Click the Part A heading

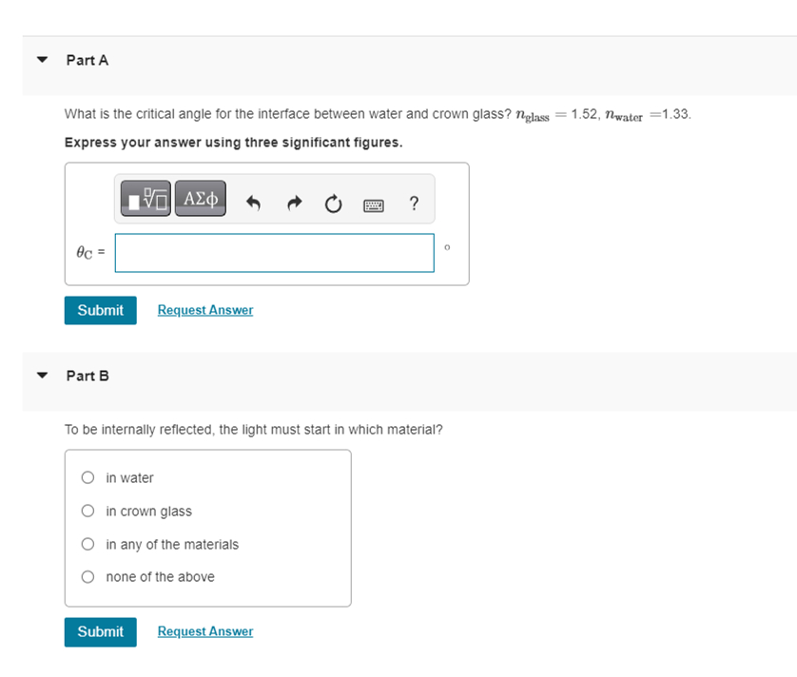tap(87, 60)
